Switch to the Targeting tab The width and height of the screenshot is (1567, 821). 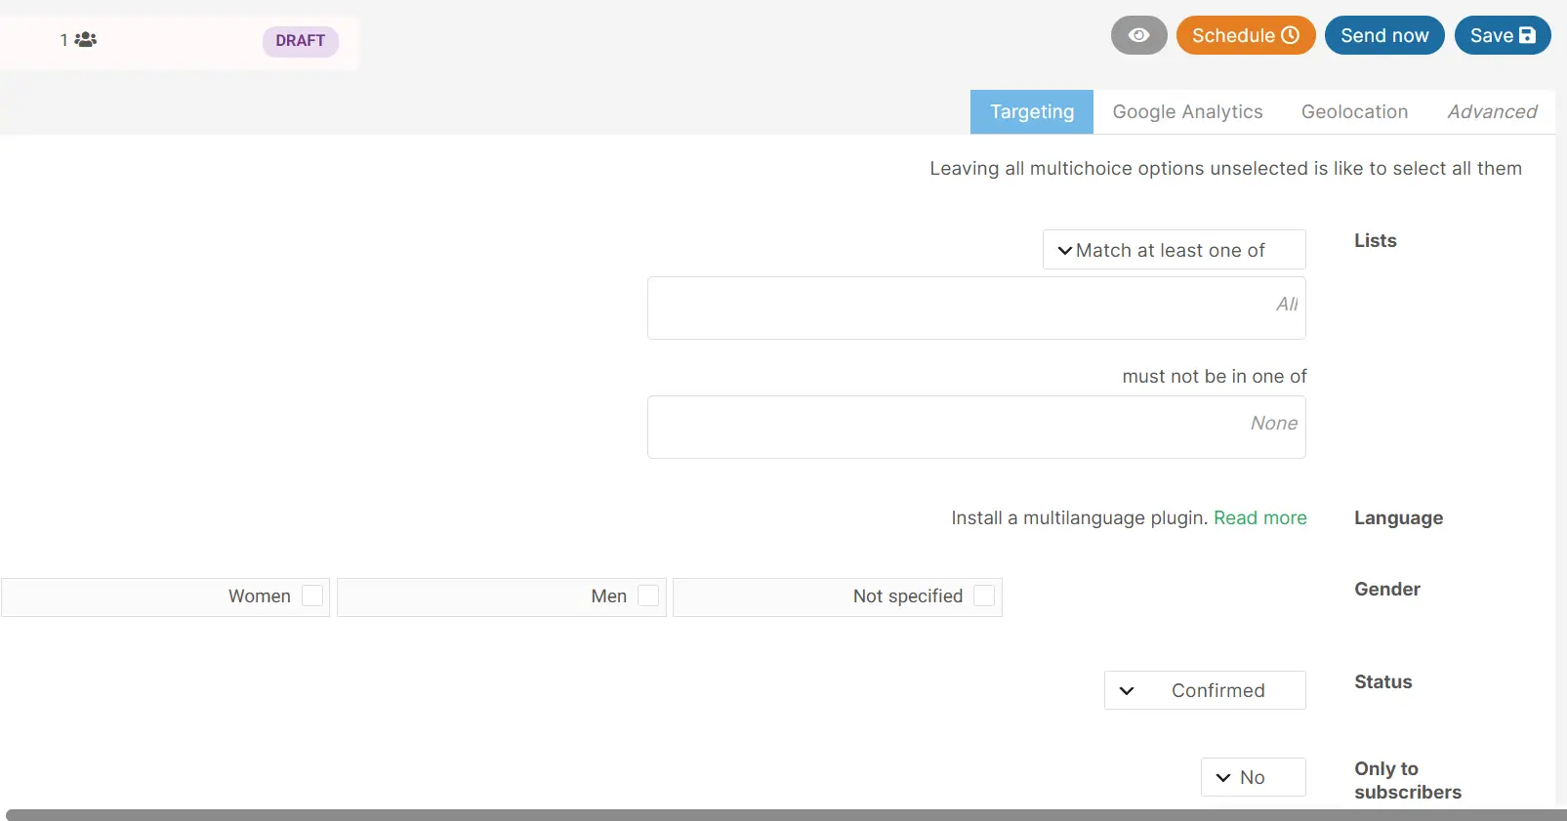1032,112
